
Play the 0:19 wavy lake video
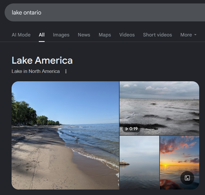point(159,108)
